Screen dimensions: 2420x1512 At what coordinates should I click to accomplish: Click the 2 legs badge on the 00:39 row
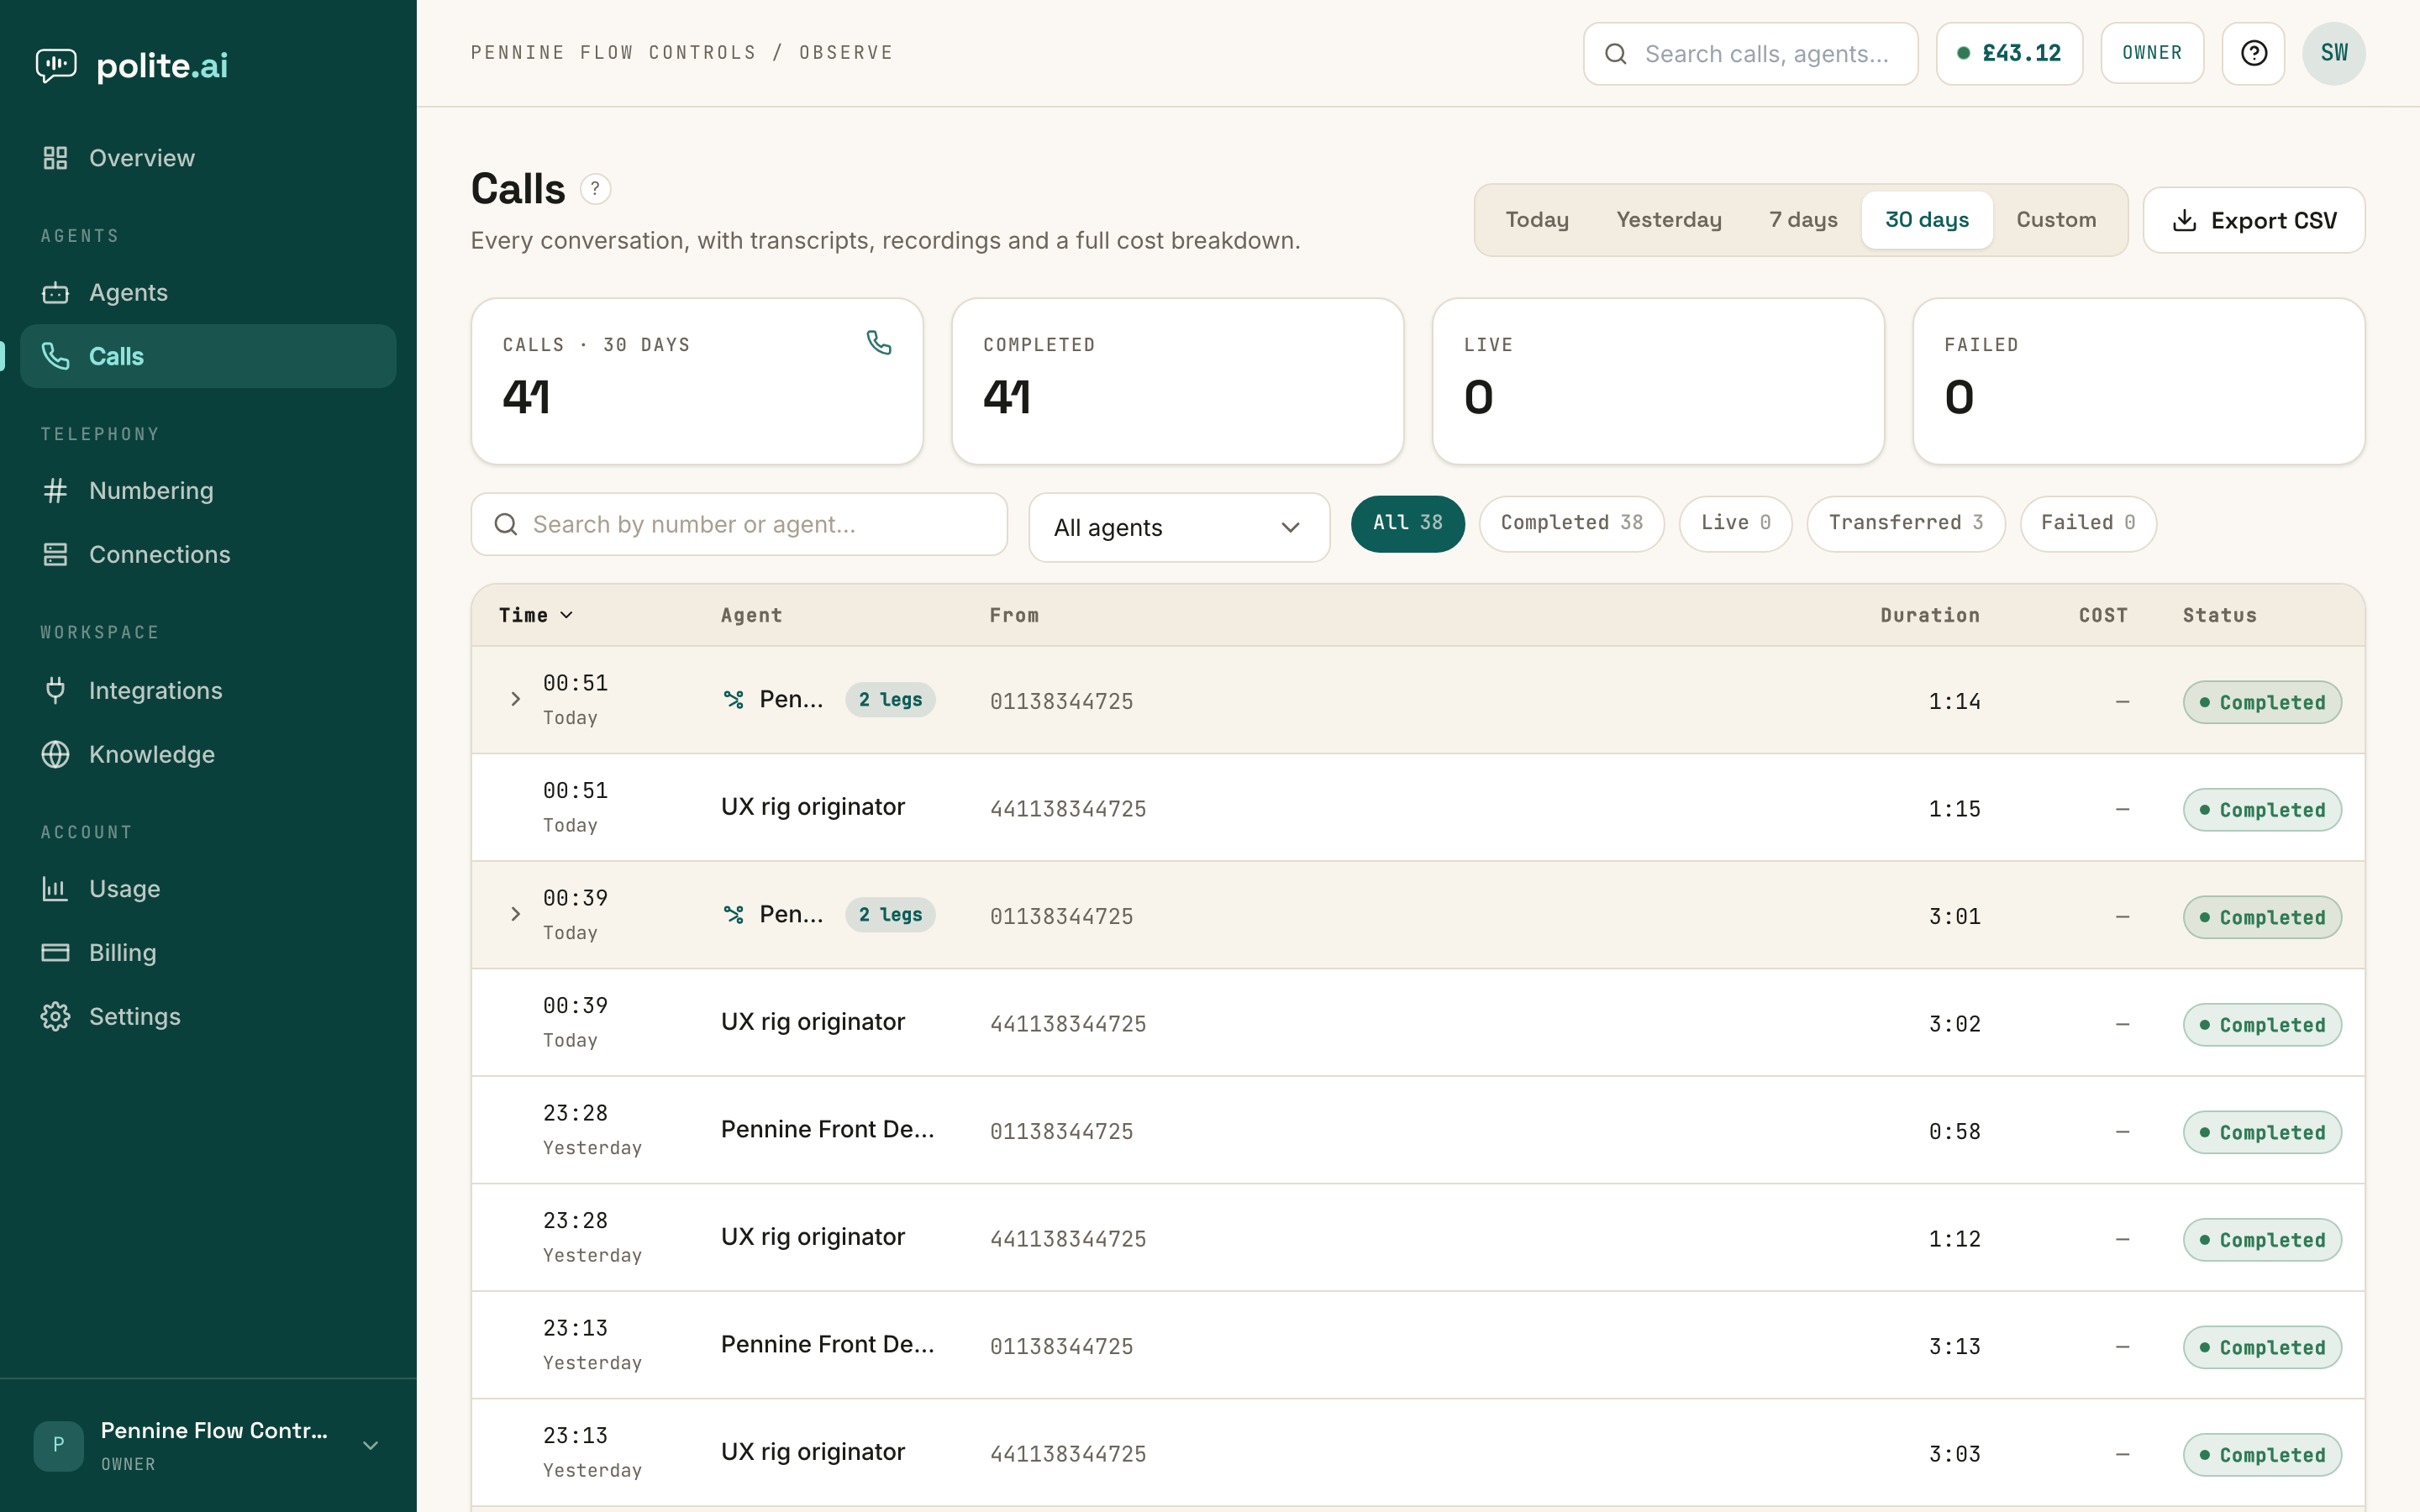890,914
